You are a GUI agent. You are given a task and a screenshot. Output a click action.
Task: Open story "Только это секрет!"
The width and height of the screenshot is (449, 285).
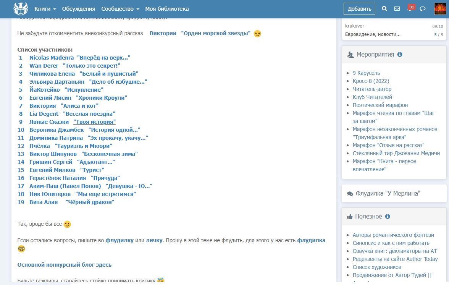click(x=91, y=66)
